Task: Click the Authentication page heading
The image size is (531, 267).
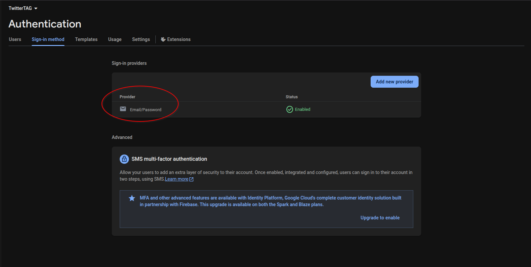Action: [45, 24]
